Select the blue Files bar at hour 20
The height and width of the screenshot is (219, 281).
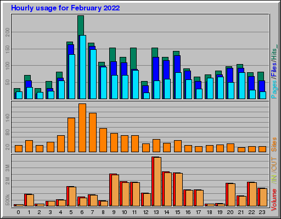click(229, 75)
